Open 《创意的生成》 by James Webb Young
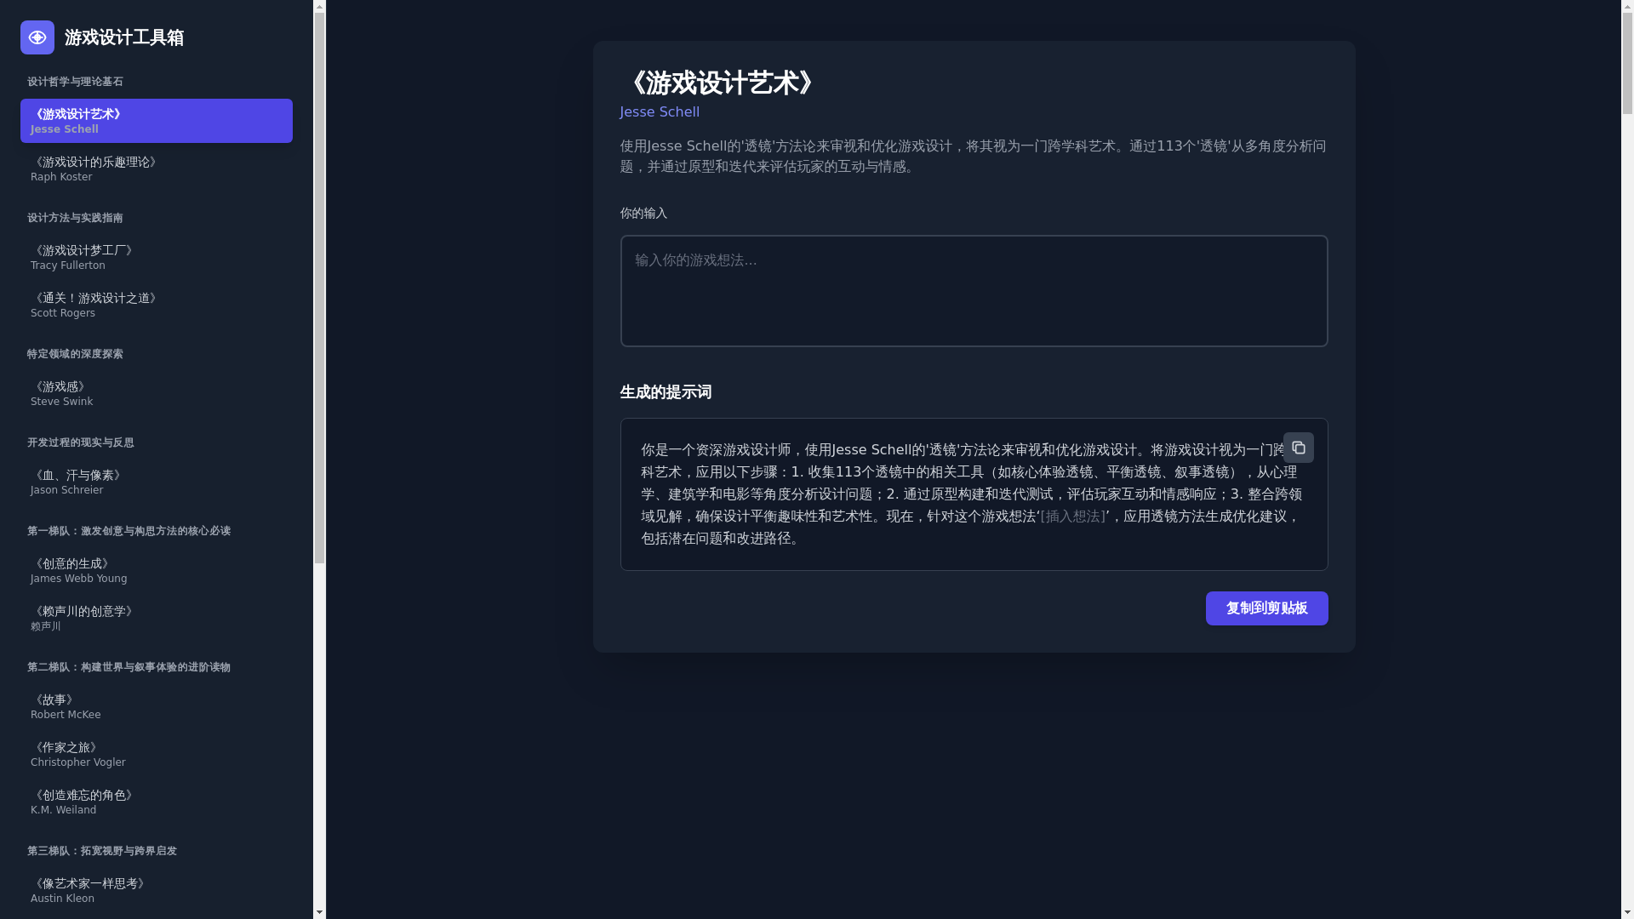 157,570
